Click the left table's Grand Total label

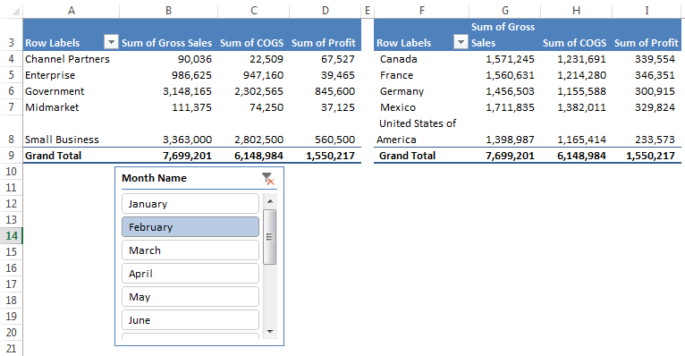[54, 156]
